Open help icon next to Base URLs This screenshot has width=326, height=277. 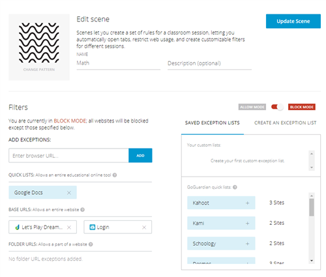click(82, 210)
